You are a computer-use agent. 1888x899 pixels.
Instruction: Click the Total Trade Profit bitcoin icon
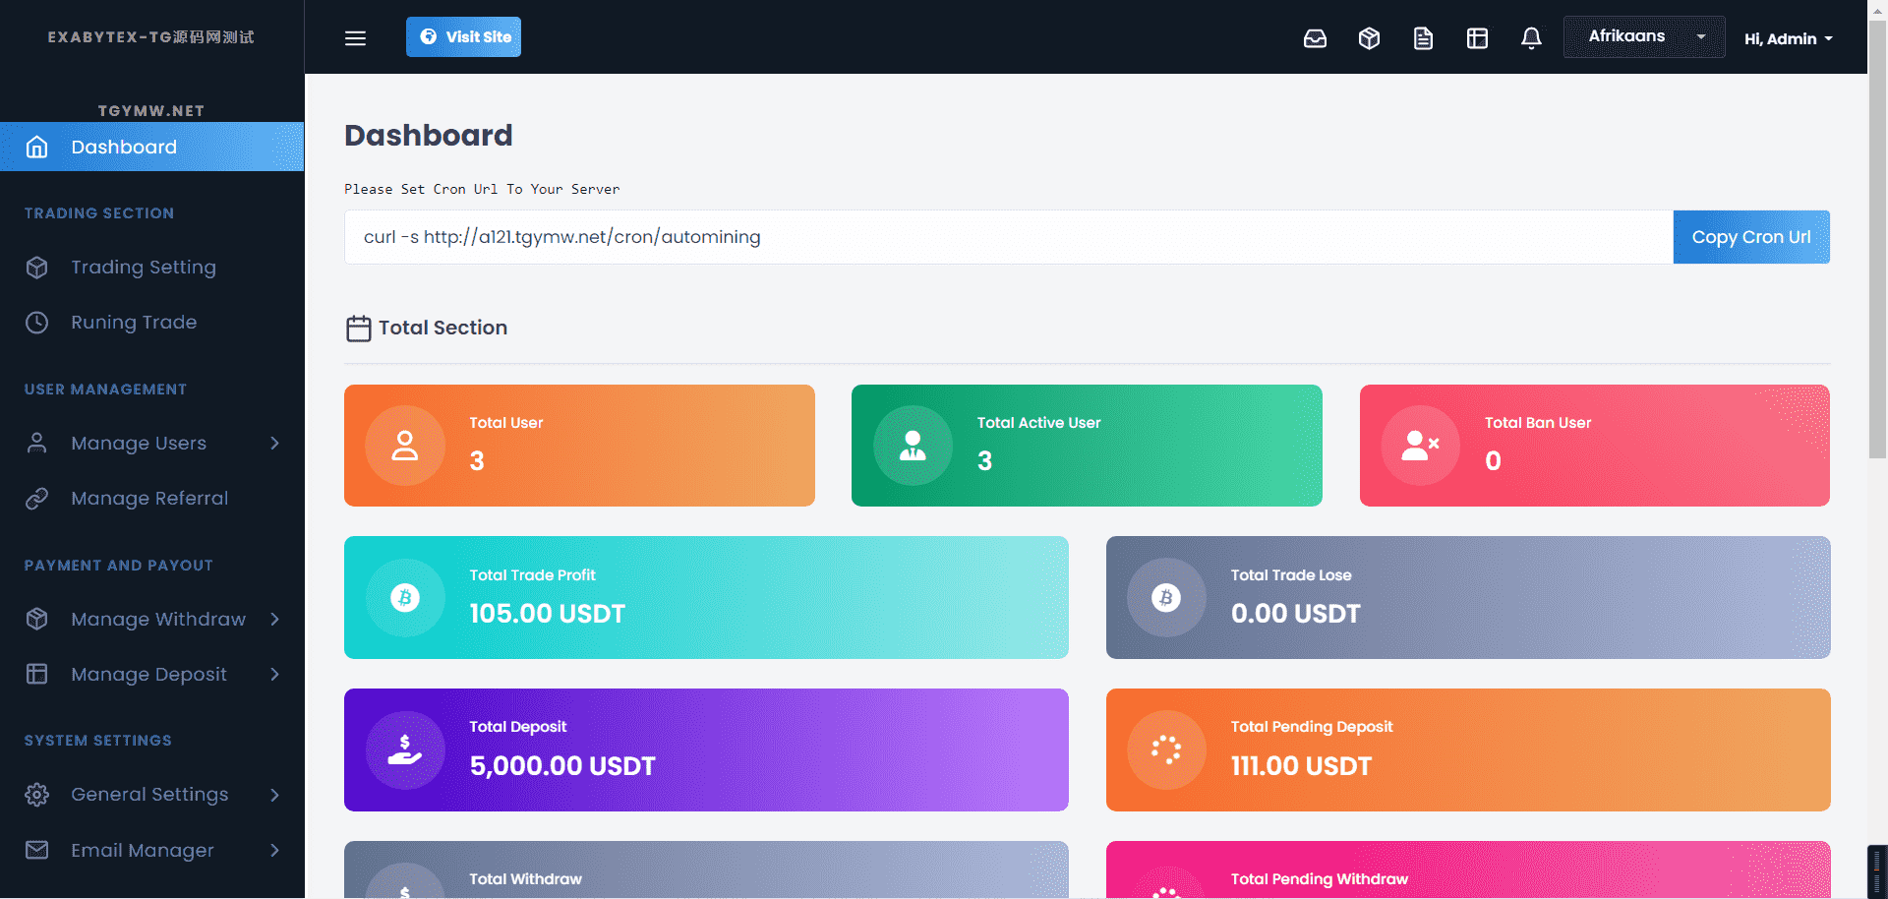pyautogui.click(x=405, y=598)
